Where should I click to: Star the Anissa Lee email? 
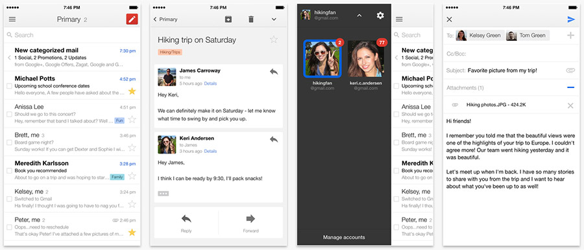click(132, 119)
